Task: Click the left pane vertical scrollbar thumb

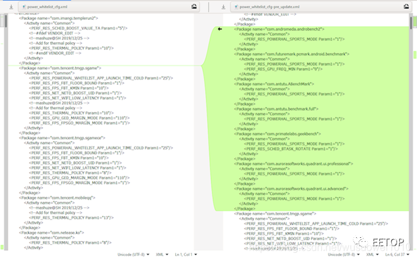Action: (x=6, y=21)
